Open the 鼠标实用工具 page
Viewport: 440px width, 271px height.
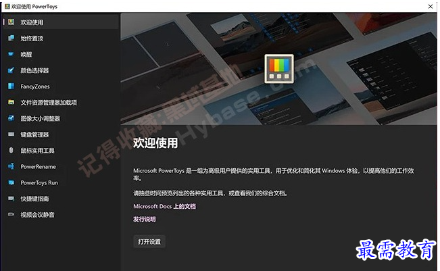coord(62,151)
